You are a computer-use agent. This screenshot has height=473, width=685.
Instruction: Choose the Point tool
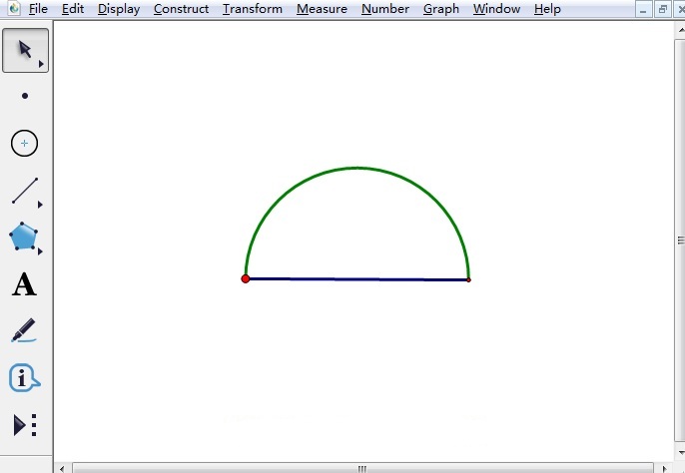click(25, 96)
